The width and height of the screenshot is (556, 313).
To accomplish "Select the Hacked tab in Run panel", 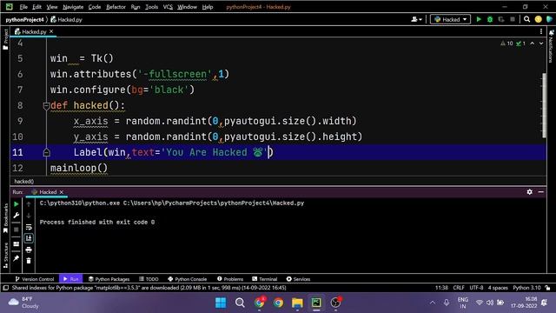I will (48, 192).
